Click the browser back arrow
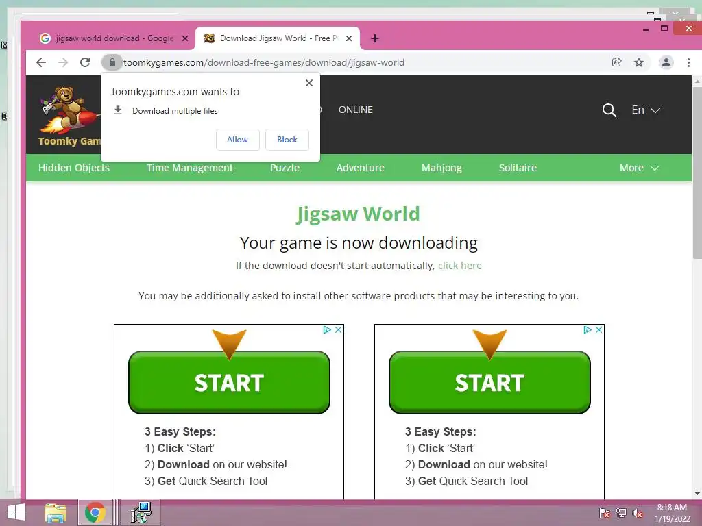The width and height of the screenshot is (702, 526). (x=40, y=62)
